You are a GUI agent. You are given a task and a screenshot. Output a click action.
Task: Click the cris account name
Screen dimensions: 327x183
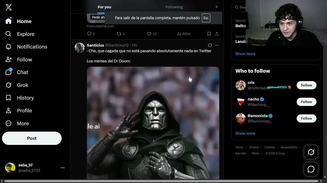click(x=251, y=83)
